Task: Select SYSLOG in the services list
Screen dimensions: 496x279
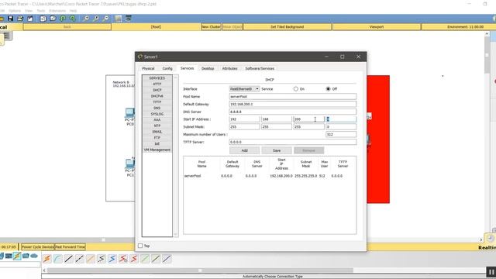Action: (157, 114)
